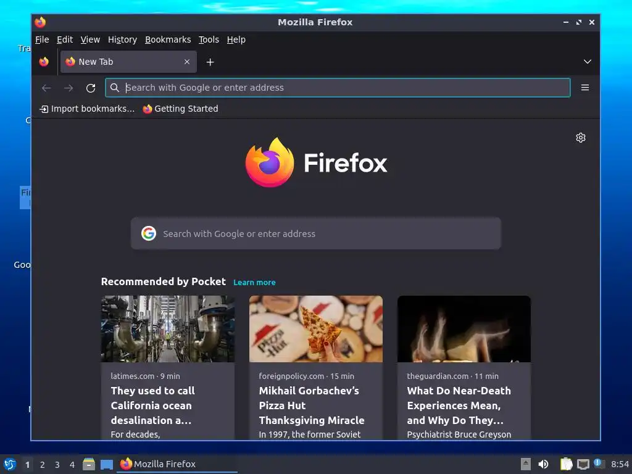Open the clipboard manager tray icon
632x474 pixels.
(x=566, y=464)
